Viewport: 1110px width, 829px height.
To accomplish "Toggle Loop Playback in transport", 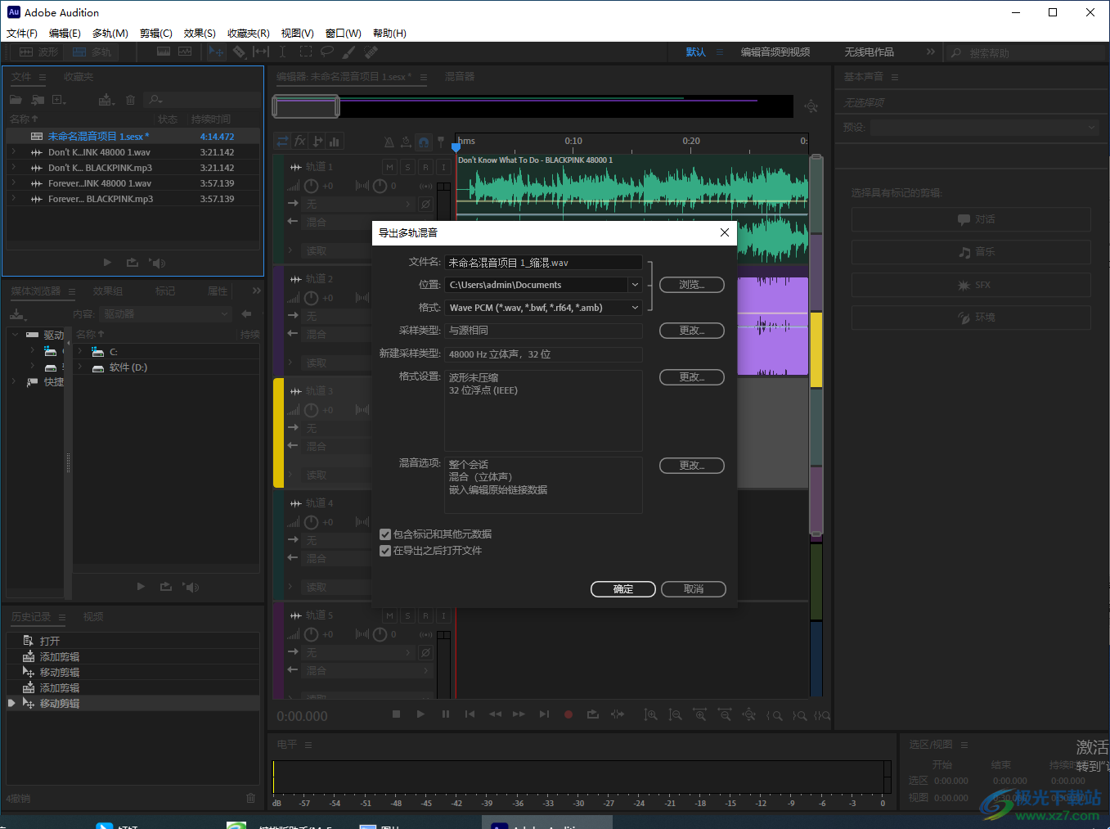I will pos(593,714).
